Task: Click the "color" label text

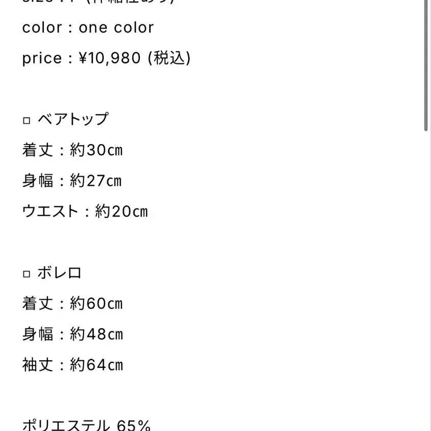Action: coord(42,27)
